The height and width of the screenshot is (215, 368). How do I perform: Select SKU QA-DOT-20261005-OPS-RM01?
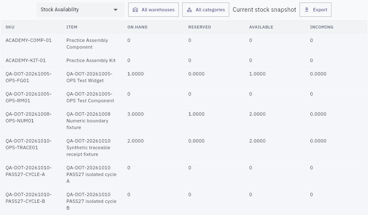(29, 97)
